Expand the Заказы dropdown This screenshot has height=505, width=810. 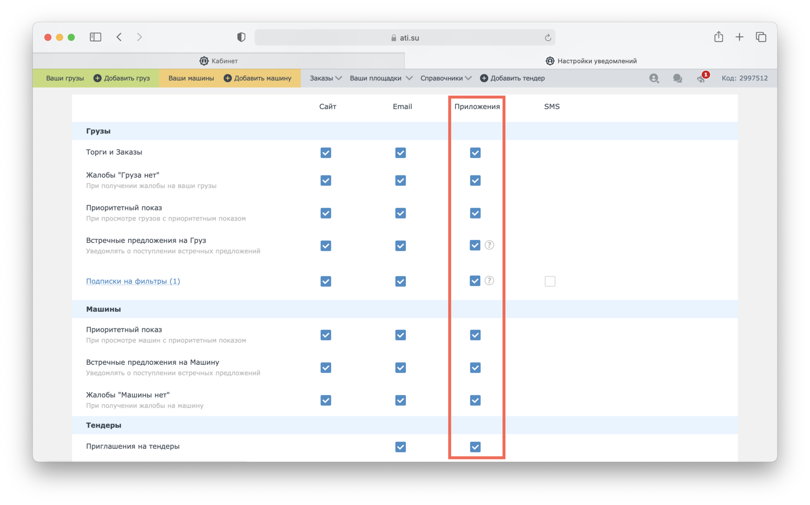click(325, 78)
